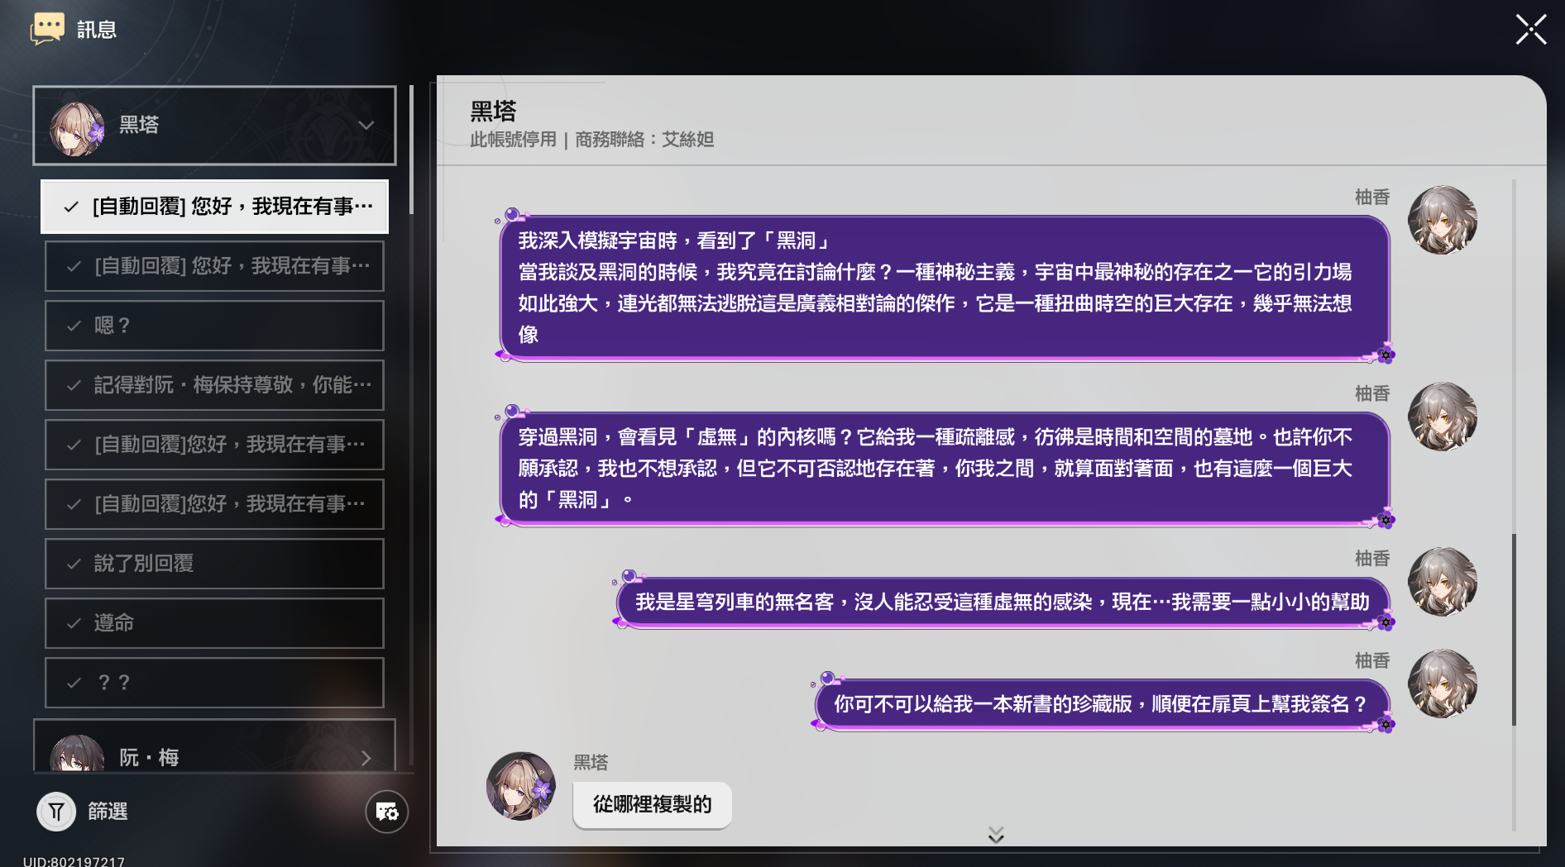Click 黑塔 avatar in contact list header
This screenshot has width=1565, height=867.
pos(77,129)
